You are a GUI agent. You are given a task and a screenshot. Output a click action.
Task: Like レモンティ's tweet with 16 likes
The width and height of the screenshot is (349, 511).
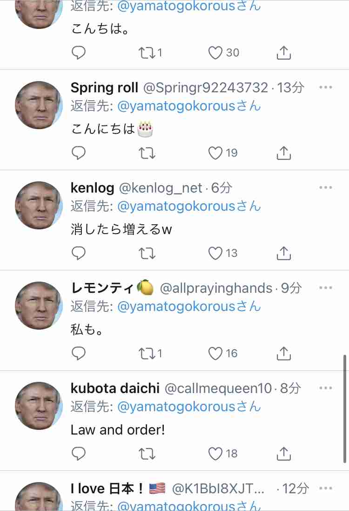coord(215,353)
